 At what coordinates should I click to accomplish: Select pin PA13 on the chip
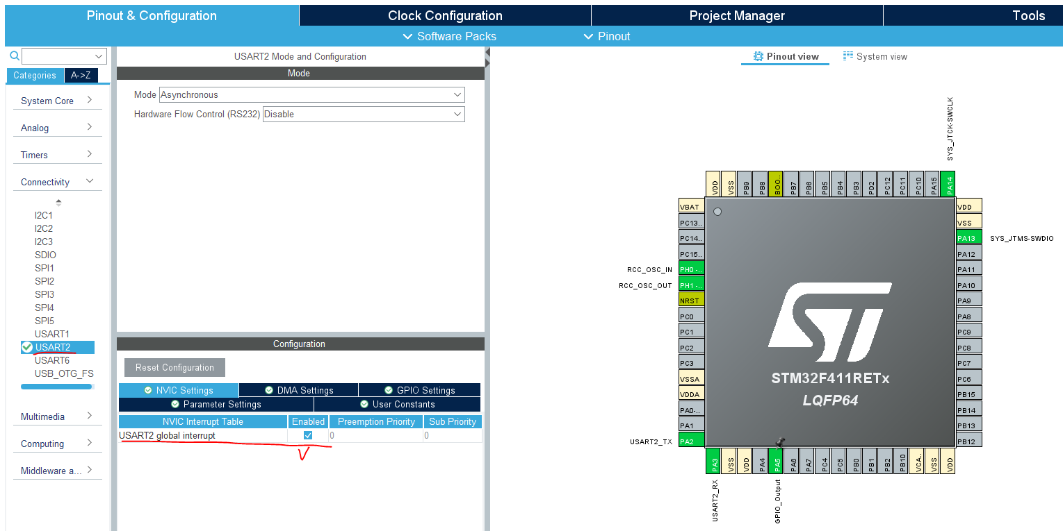point(969,238)
